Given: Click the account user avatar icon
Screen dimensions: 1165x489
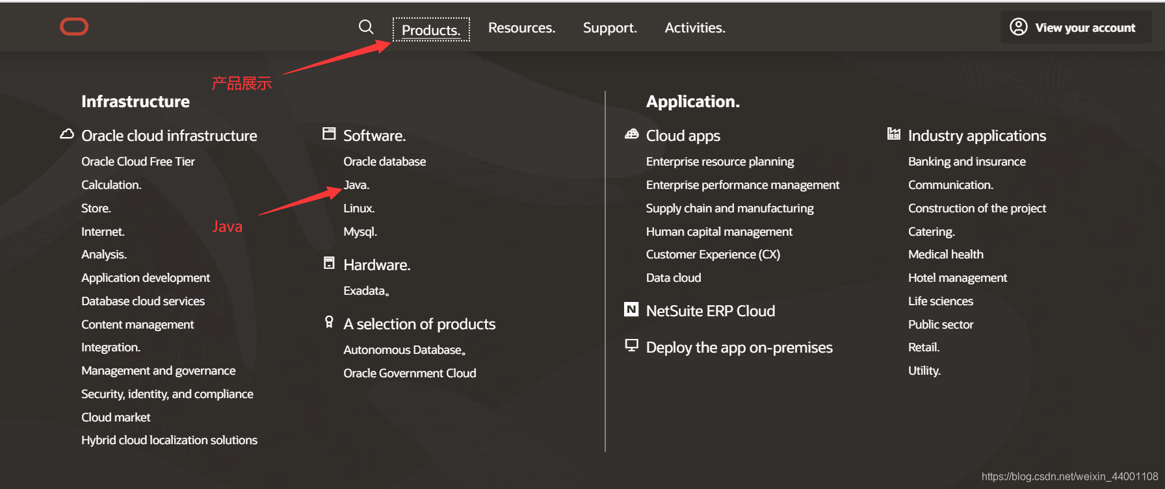Looking at the screenshot, I should click(x=1019, y=27).
